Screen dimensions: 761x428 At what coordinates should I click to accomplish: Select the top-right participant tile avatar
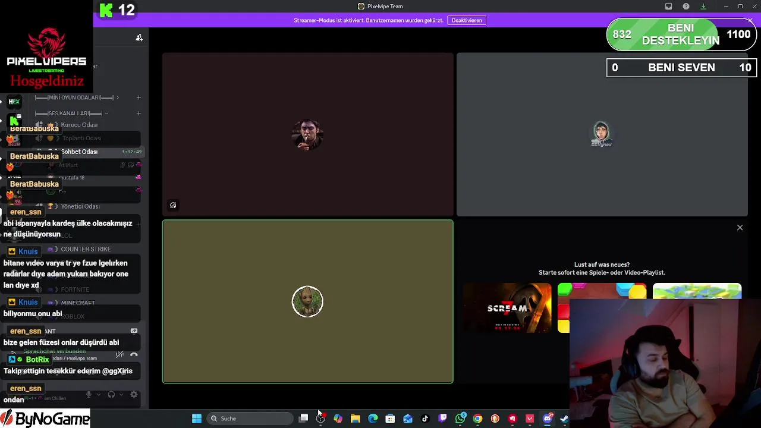pos(602,134)
